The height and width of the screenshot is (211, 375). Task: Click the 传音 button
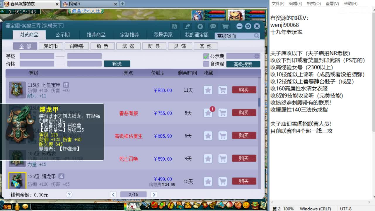click(7, 207)
